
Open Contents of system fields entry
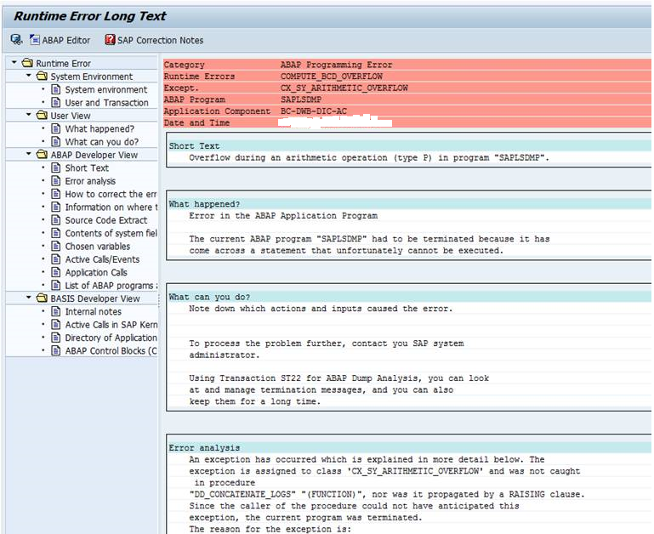click(111, 233)
